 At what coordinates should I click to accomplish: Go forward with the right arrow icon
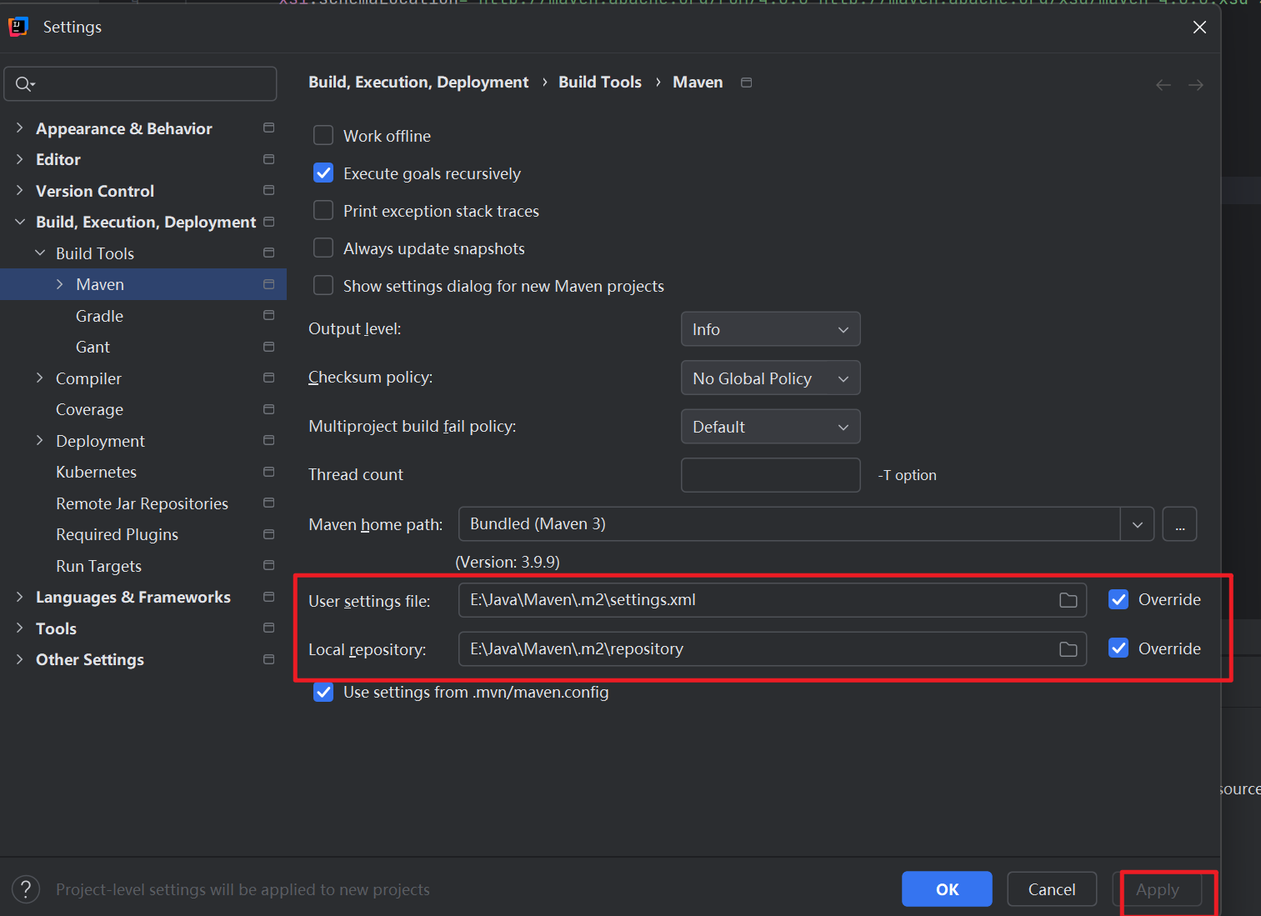pos(1196,85)
